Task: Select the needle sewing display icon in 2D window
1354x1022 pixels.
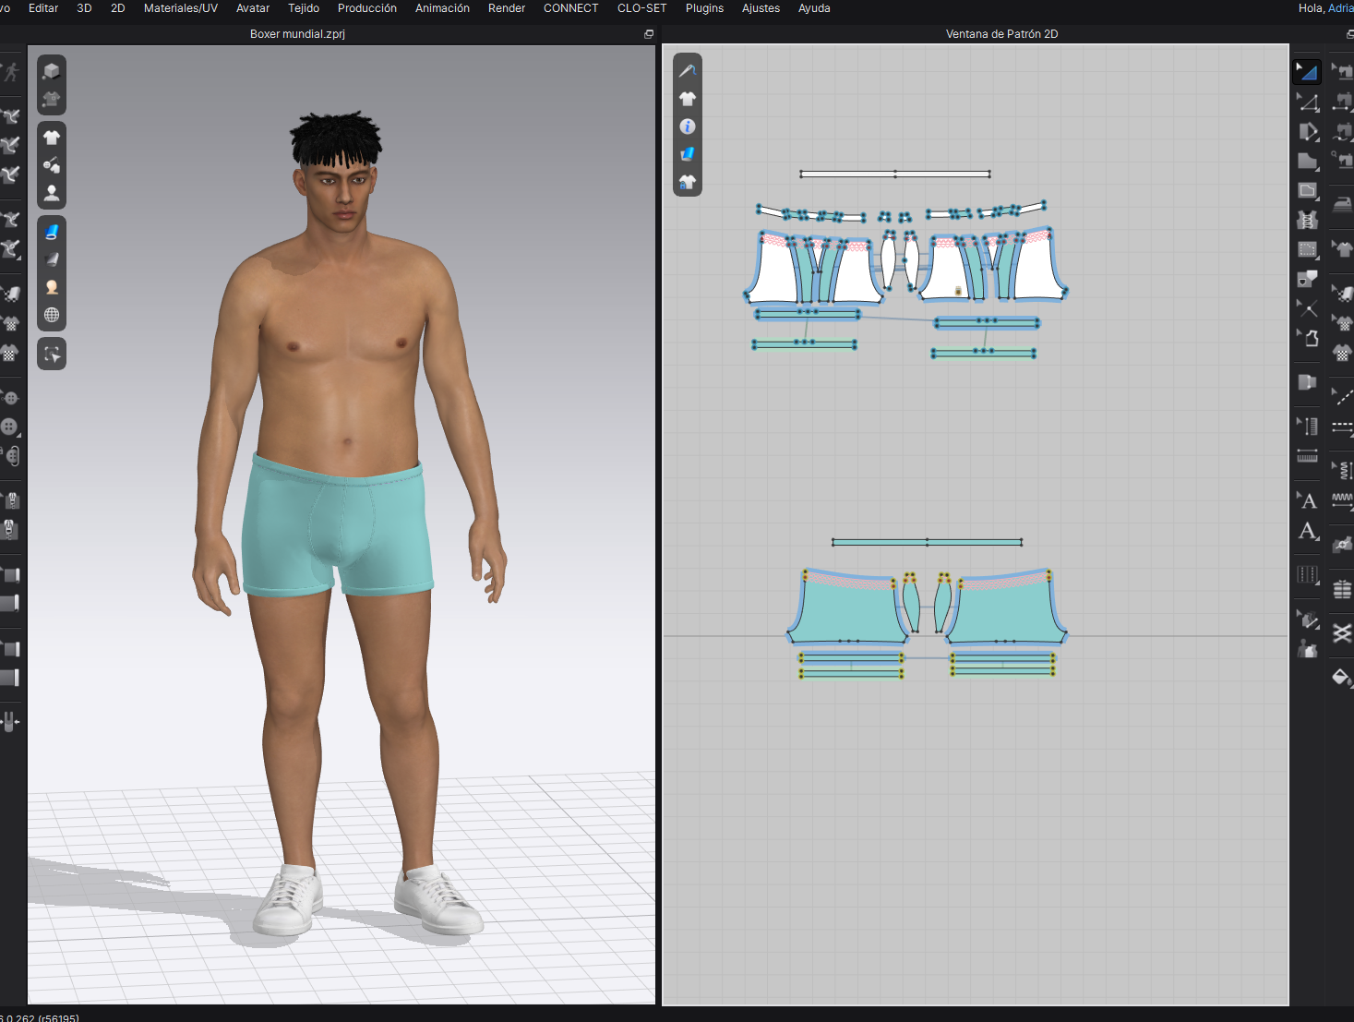Action: coord(688,70)
